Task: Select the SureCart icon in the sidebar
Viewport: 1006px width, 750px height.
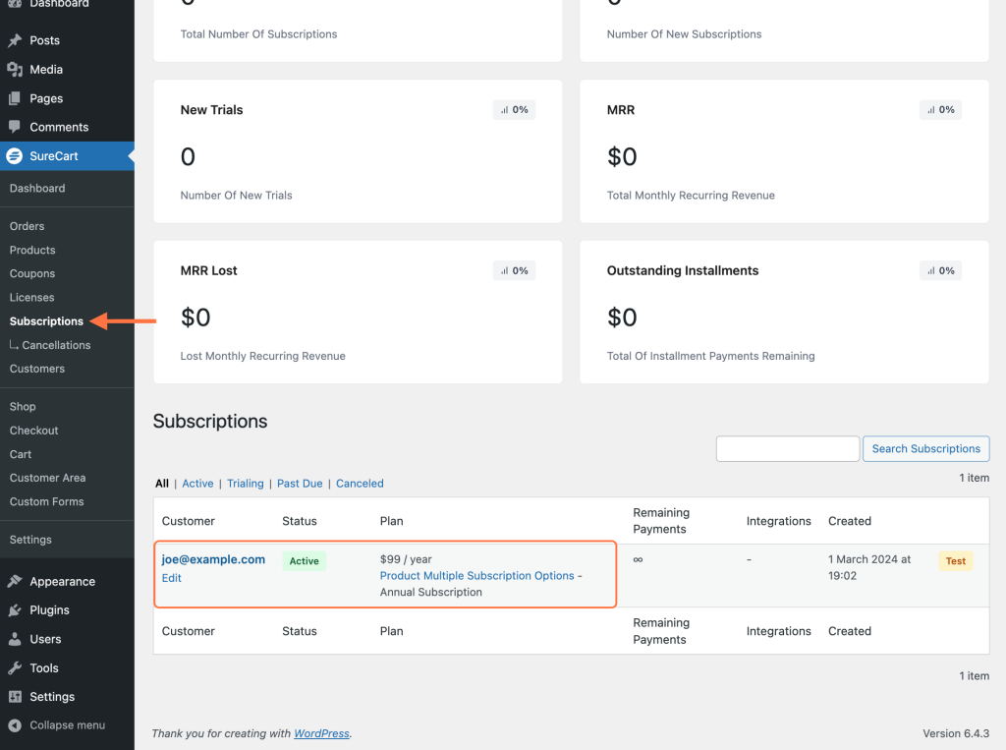Action: pyautogui.click(x=14, y=155)
